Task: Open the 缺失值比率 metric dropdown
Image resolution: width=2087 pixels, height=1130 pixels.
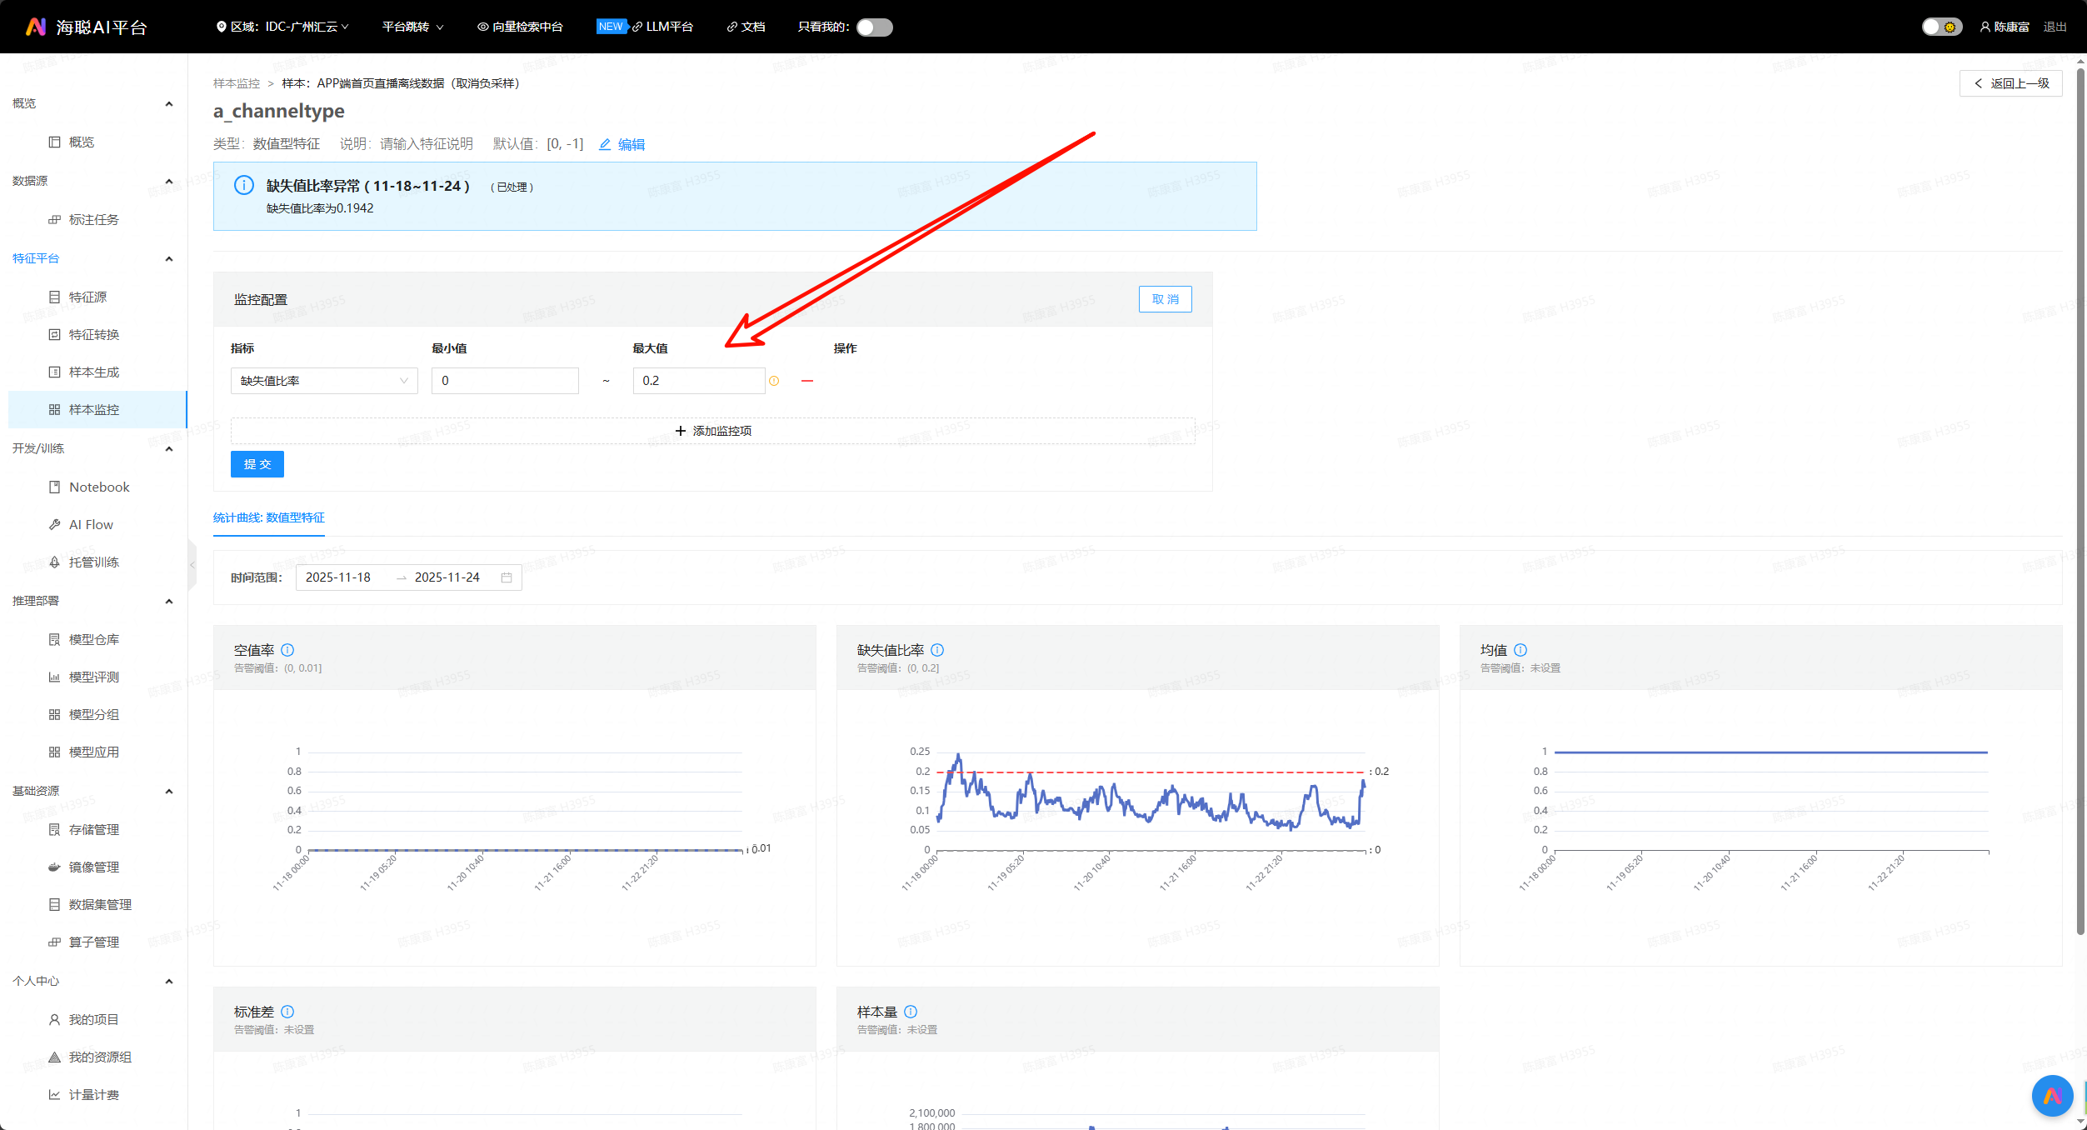Action: (x=323, y=381)
